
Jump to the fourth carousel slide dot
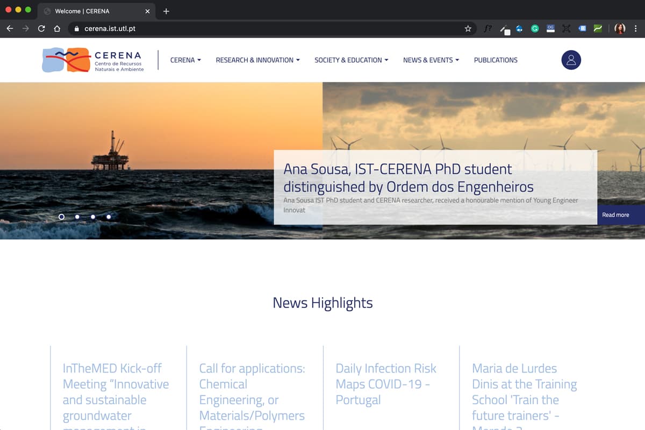[109, 217]
